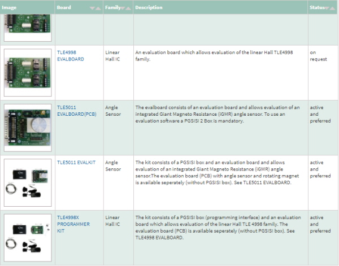The width and height of the screenshot is (339, 266).
Task: Click the Family column header label
Action: 112,7
